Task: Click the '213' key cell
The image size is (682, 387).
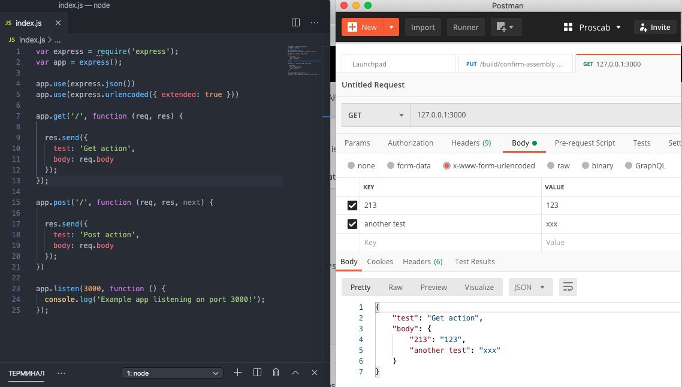Action: [x=450, y=205]
